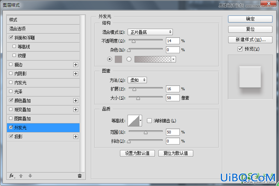
Task: Close the 图层样式 dialog
Action: click(x=269, y=3)
